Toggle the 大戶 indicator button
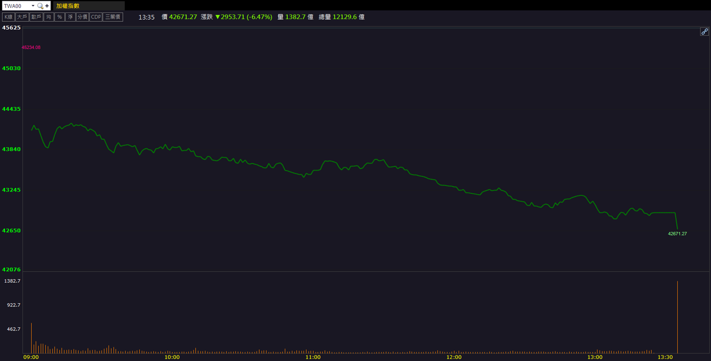The image size is (711, 361). point(22,17)
